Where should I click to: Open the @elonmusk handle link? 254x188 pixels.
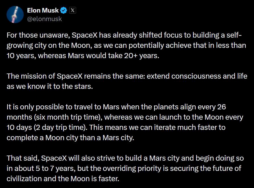[44, 19]
